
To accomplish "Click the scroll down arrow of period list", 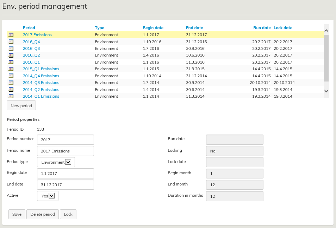I will [x=326, y=91].
